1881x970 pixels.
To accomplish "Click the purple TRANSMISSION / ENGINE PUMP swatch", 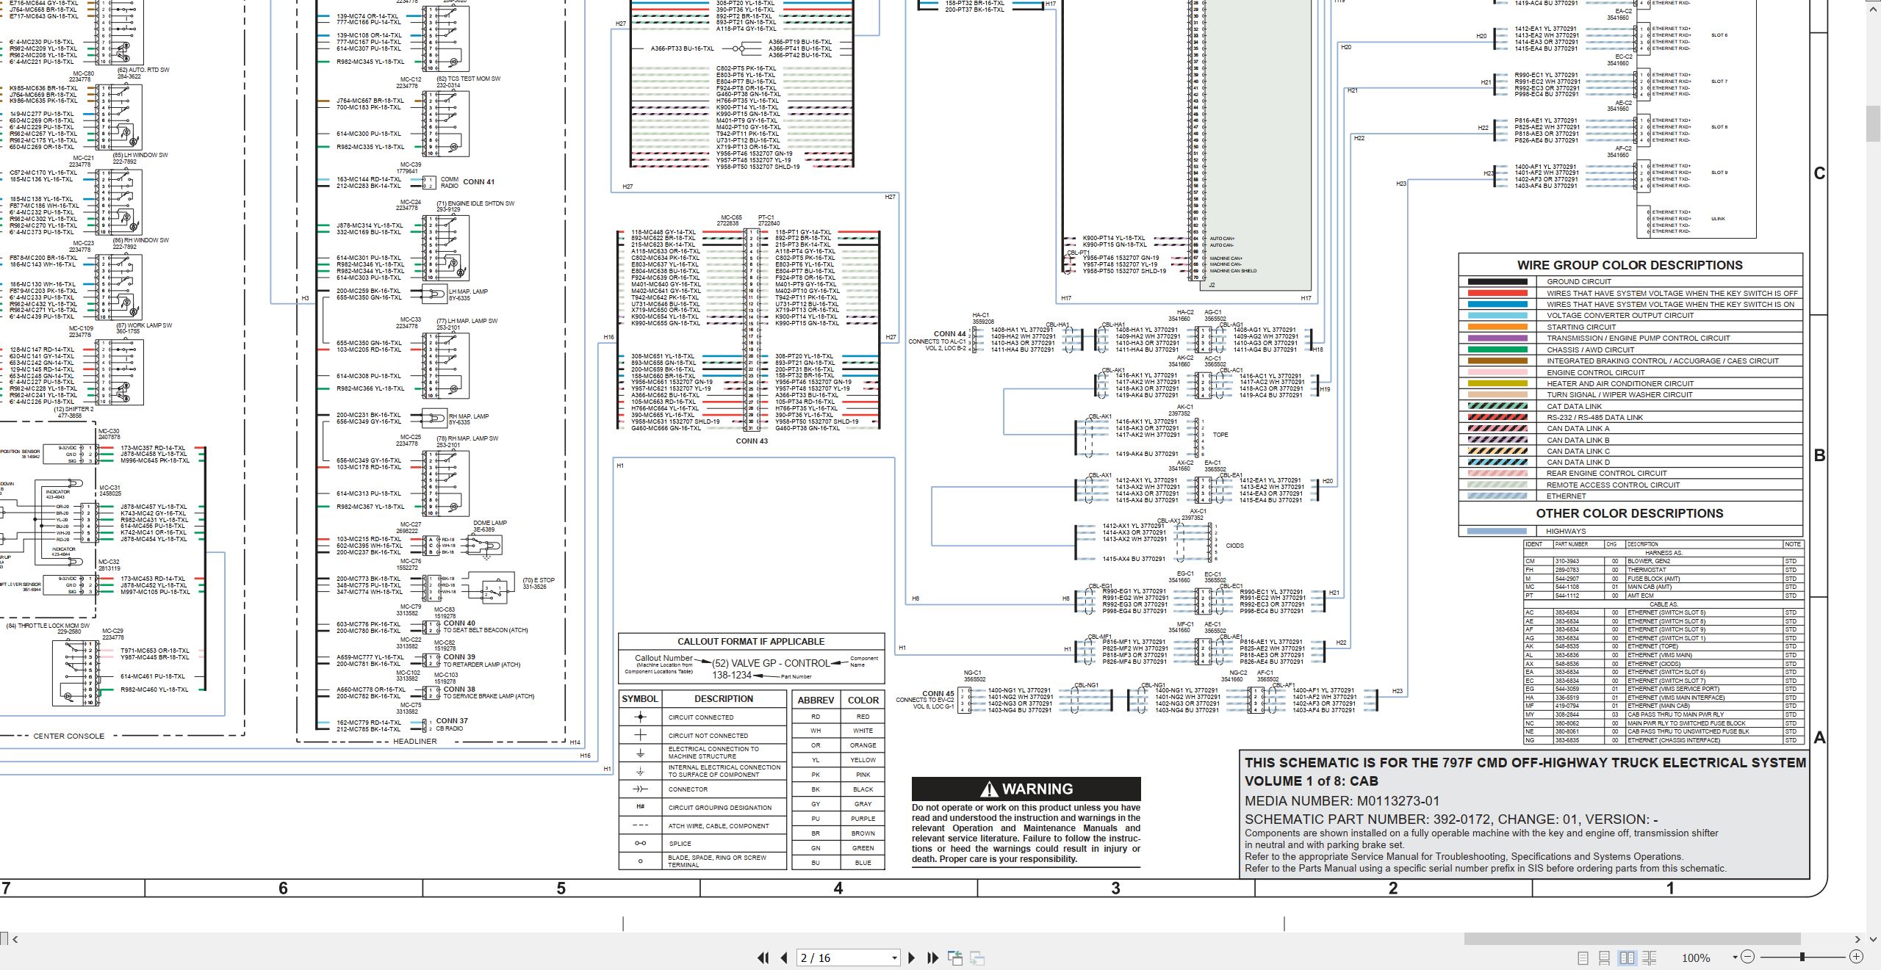I will [x=1497, y=338].
